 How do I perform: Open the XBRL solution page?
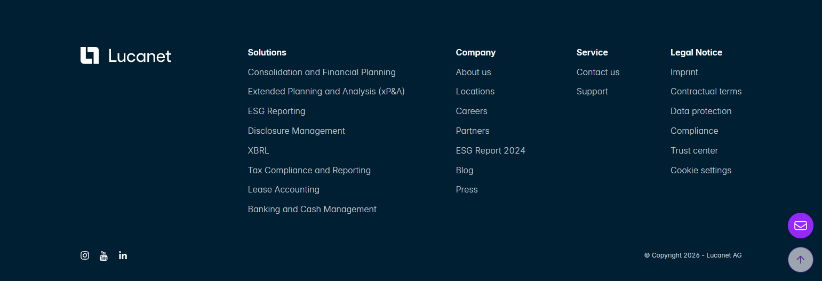(x=258, y=151)
